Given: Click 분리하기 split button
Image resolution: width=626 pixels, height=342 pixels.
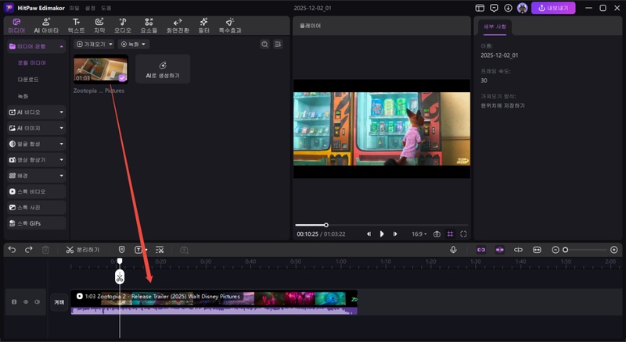Looking at the screenshot, I should coord(83,250).
